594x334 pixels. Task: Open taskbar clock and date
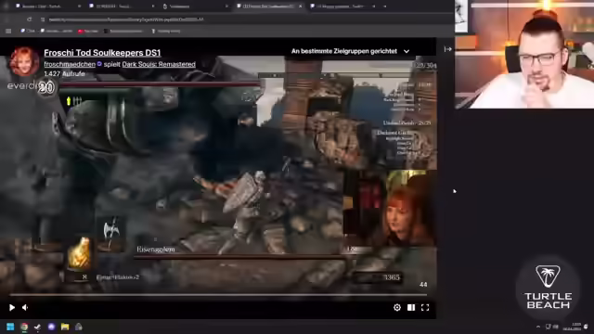572,327
